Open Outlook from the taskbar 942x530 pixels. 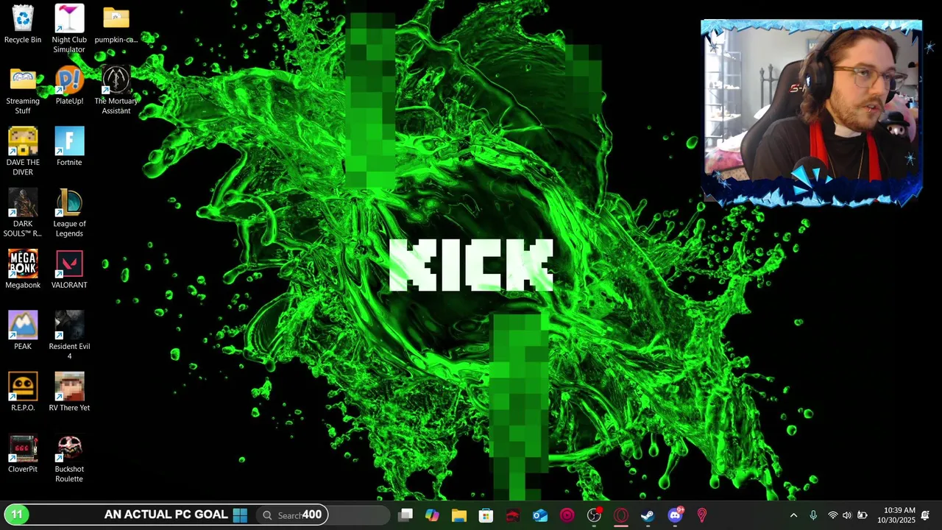[x=540, y=515]
